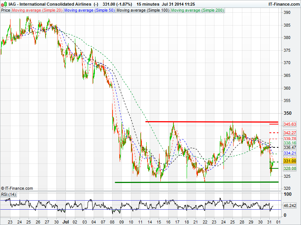Click the Jul month marker on time axis
The height and width of the screenshot is (225, 301).
click(66, 222)
